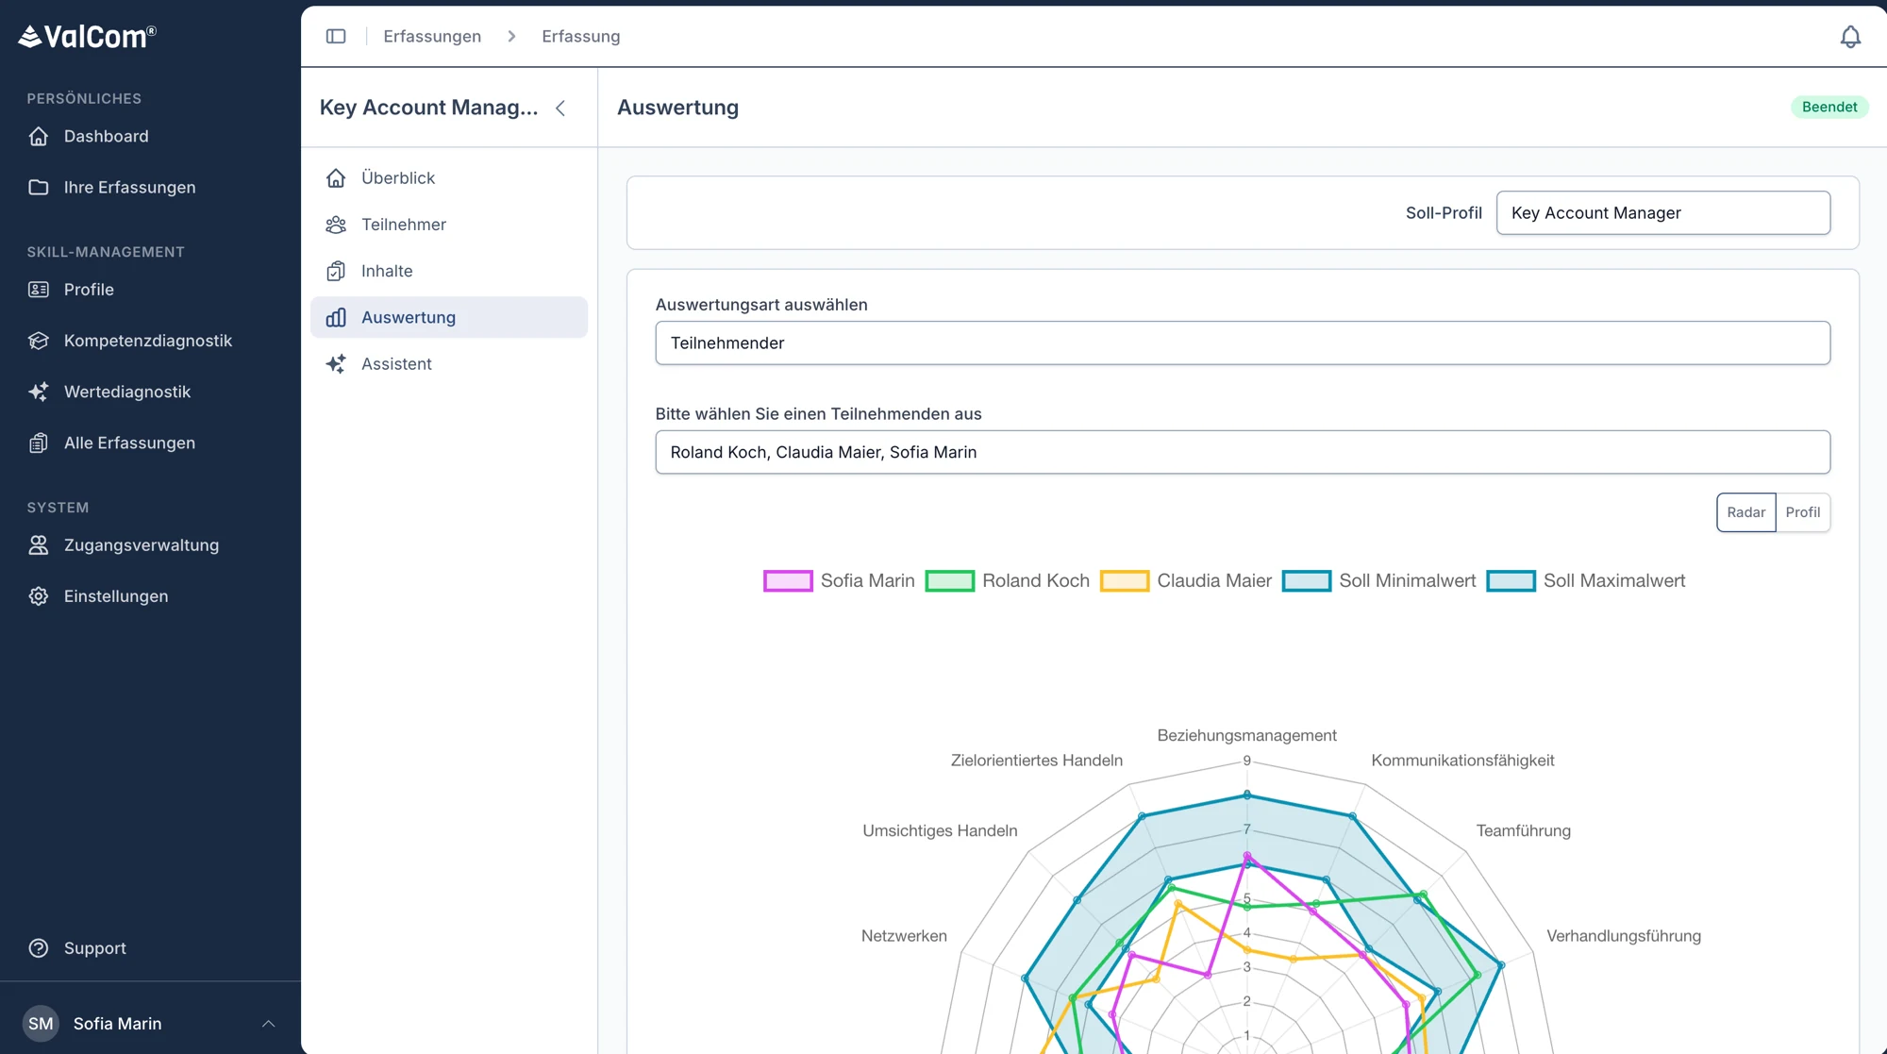Click the Key Account Manag... title

pyautogui.click(x=429, y=108)
